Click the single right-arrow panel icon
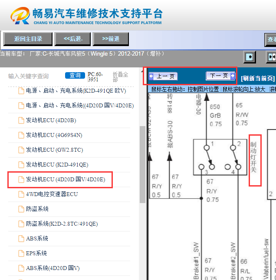The height and width of the screenshot is (280, 276). pyautogui.click(x=250, y=57)
